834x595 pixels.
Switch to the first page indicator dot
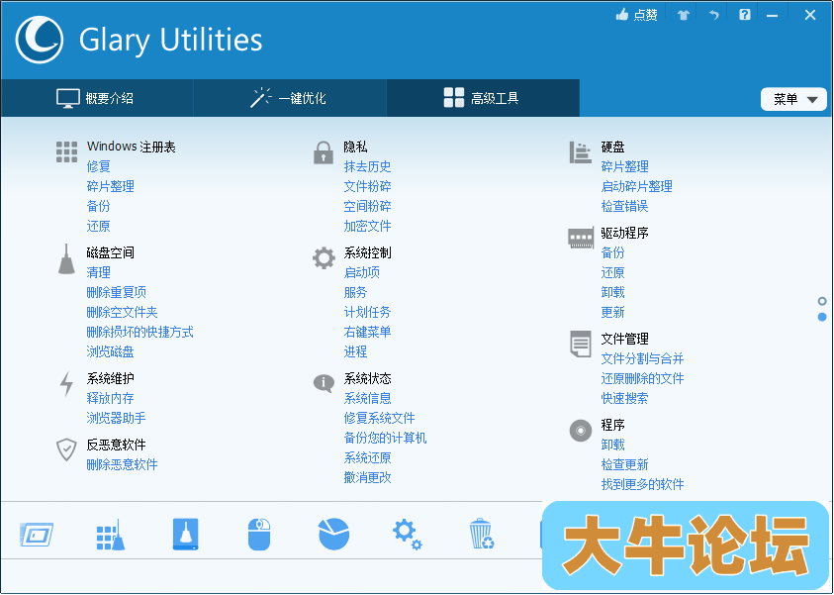pos(822,301)
